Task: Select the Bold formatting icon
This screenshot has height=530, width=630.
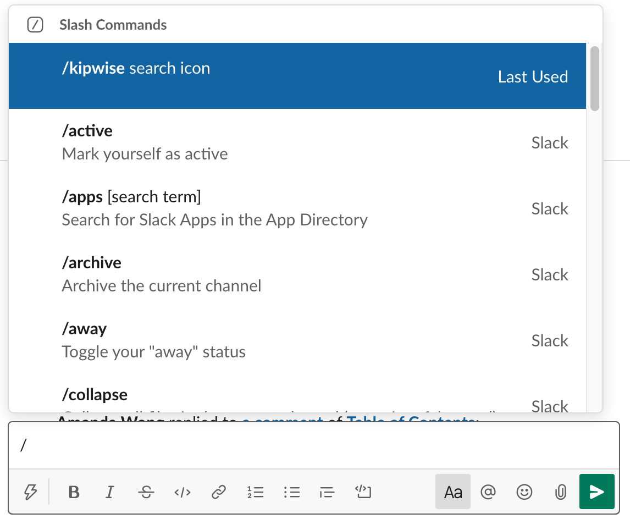Action: 74,492
